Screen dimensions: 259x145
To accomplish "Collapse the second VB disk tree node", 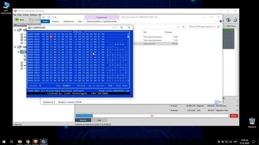I will pos(15,47).
